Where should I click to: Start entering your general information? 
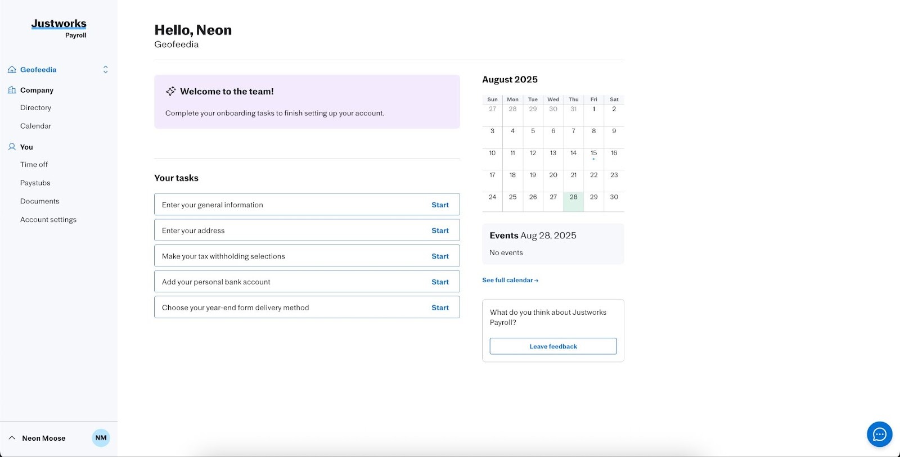click(x=440, y=205)
